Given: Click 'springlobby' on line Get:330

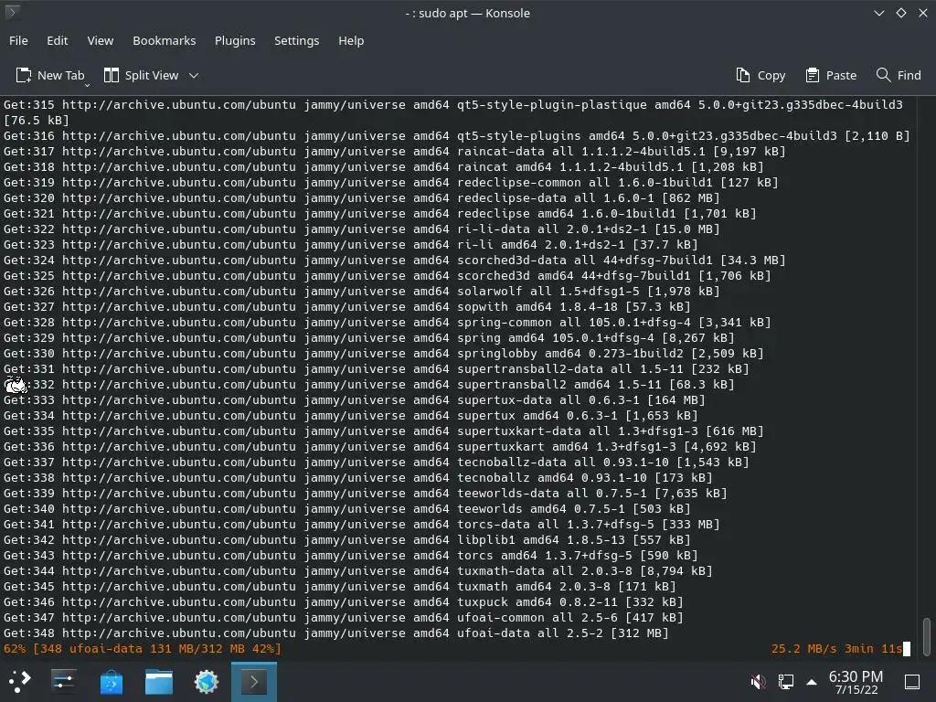Looking at the screenshot, I should (x=497, y=354).
